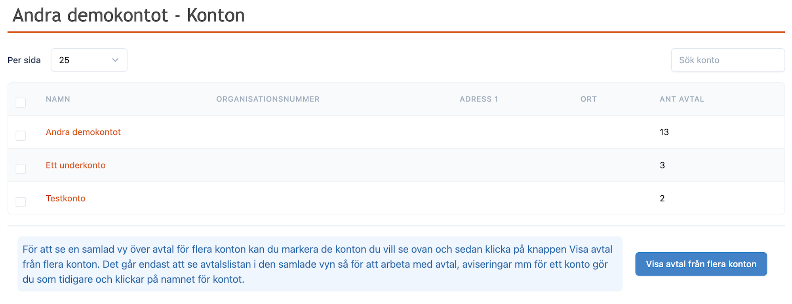Image resolution: width=792 pixels, height=304 pixels.
Task: Open the Per sida dropdown showing 25
Action: pyautogui.click(x=89, y=60)
